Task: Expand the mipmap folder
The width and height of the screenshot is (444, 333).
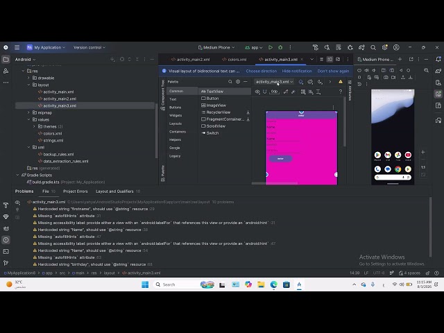Action: coord(28,112)
